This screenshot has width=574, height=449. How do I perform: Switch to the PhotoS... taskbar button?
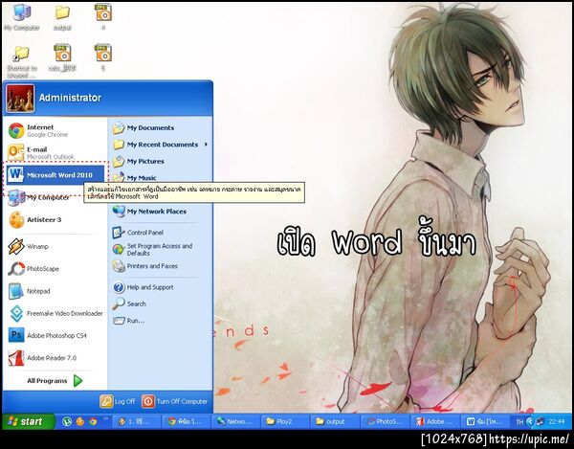point(385,421)
